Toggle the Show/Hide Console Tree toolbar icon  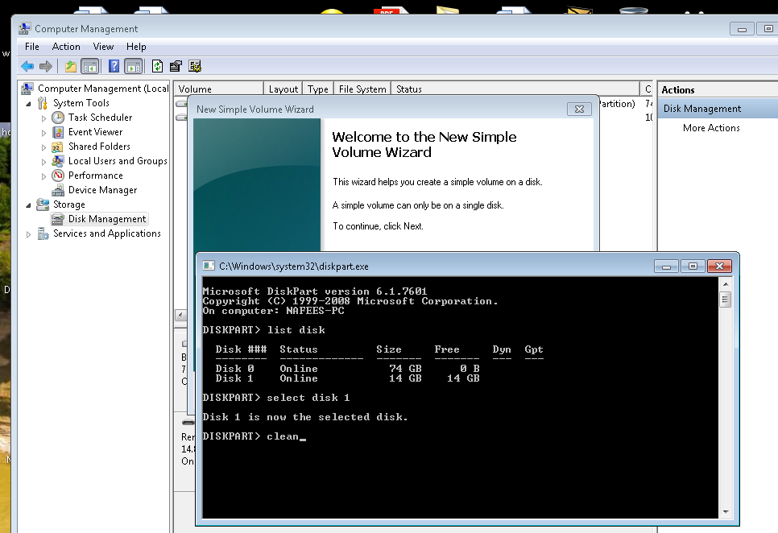point(88,66)
